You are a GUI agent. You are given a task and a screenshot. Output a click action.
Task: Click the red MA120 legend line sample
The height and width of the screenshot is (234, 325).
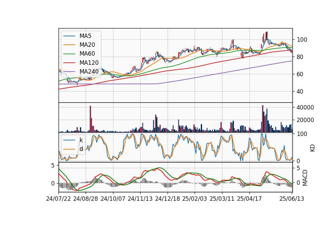click(x=69, y=63)
